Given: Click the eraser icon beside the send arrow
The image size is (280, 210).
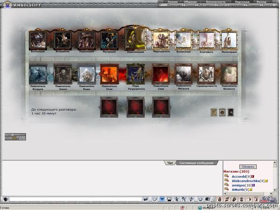Looking at the screenshot, I should pyautogui.click(x=154, y=199).
